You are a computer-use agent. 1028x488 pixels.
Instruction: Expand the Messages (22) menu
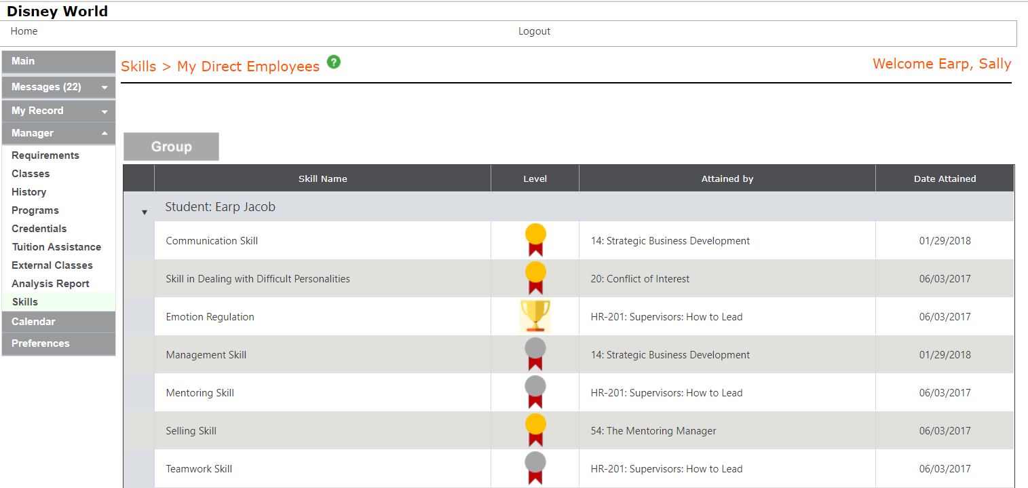click(104, 88)
